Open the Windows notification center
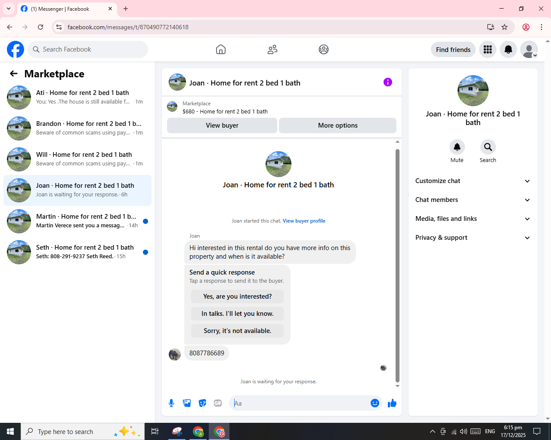Viewport: 551px width, 440px height. [x=537, y=431]
